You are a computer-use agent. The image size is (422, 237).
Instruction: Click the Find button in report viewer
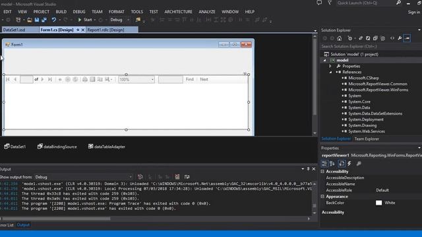pyautogui.click(x=189, y=80)
